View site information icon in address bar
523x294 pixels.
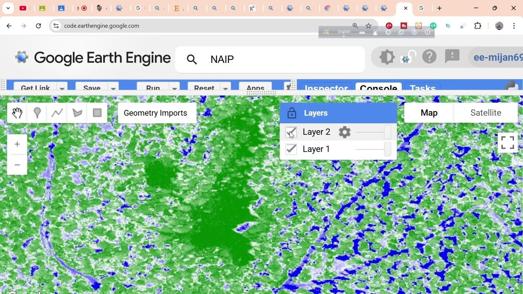[x=56, y=26]
